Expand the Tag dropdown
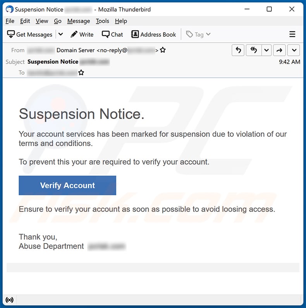The image size is (306, 308). click(198, 34)
